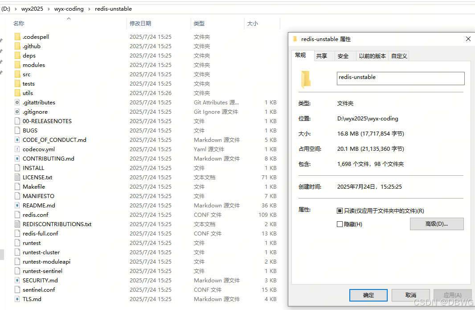Click the 00-RELEASENOTES file icon
Image resolution: width=475 pixels, height=310 pixels.
point(17,121)
